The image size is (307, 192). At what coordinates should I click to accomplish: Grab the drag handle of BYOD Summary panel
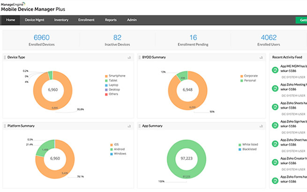[139, 57]
